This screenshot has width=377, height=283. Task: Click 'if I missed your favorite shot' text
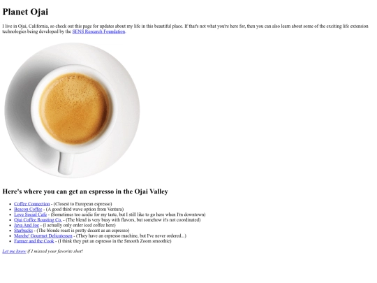(55, 252)
